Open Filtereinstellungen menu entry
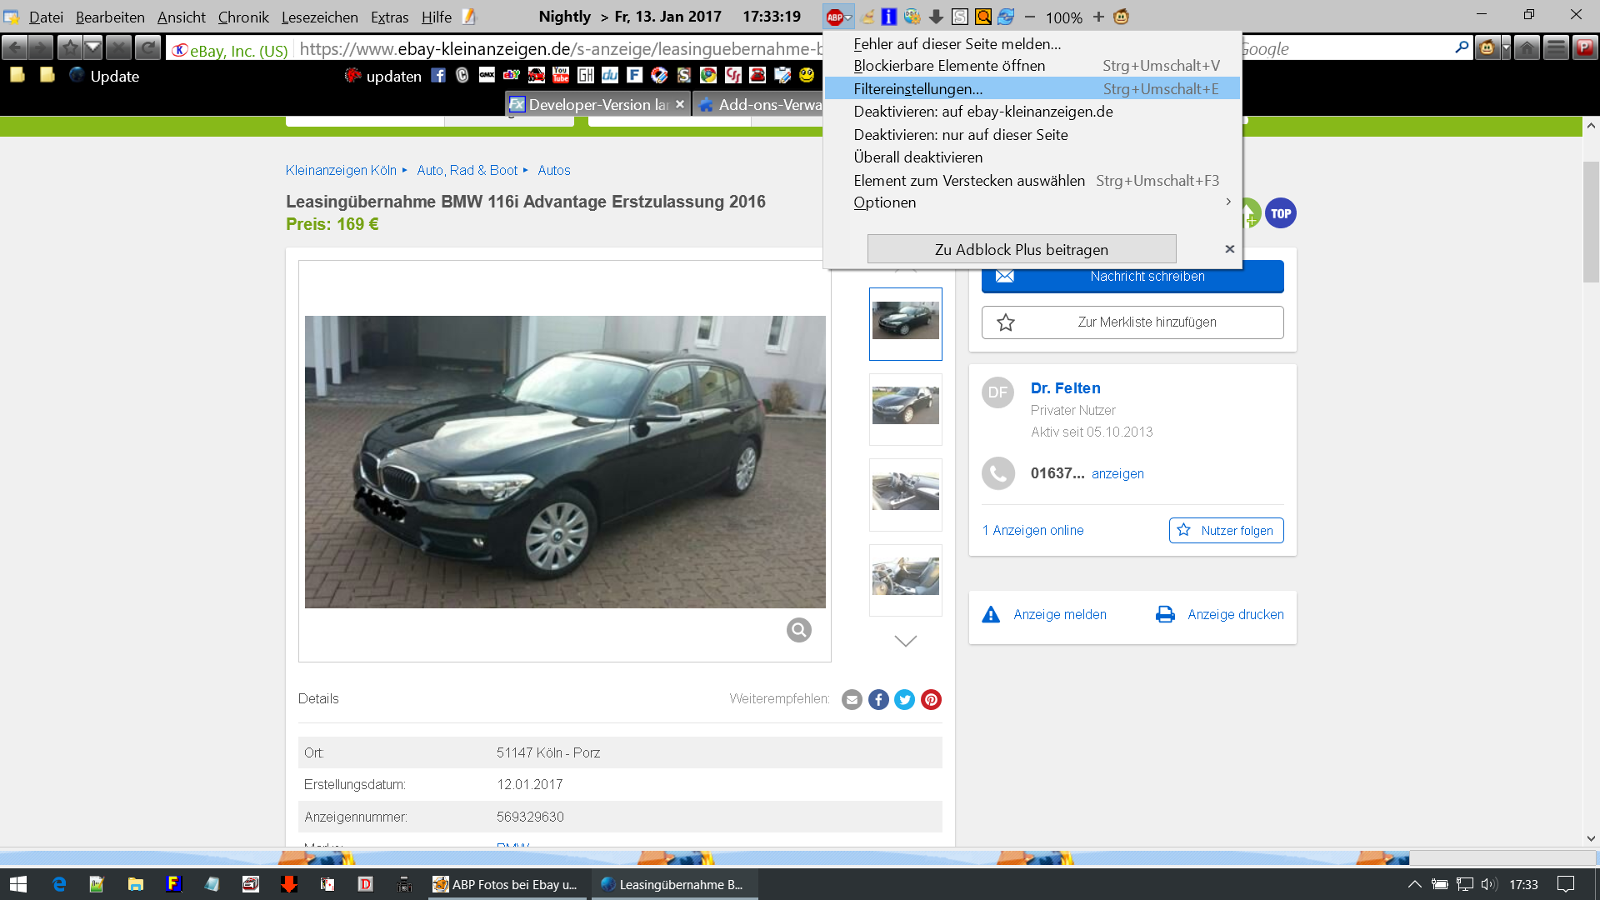The image size is (1600, 900). (918, 88)
